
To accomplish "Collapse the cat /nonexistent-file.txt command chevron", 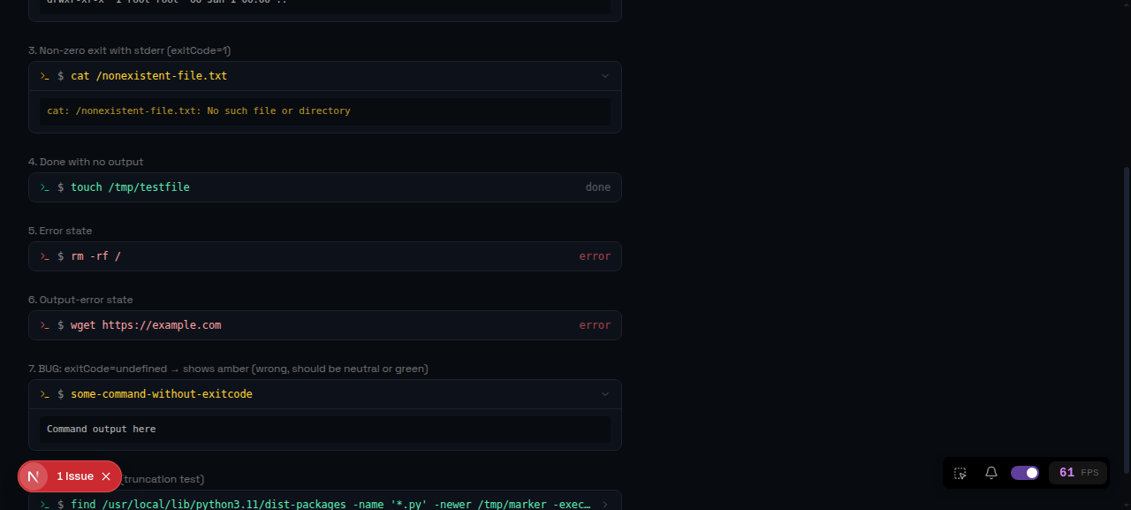I will 605,76.
